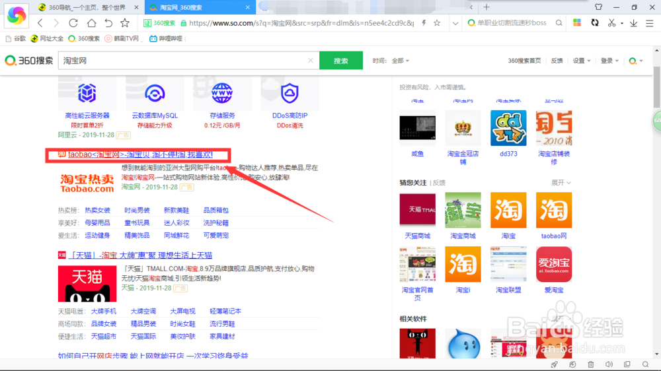This screenshot has height=371, width=661.
Task: Click the rocket icon in status bar
Action: coord(554,364)
